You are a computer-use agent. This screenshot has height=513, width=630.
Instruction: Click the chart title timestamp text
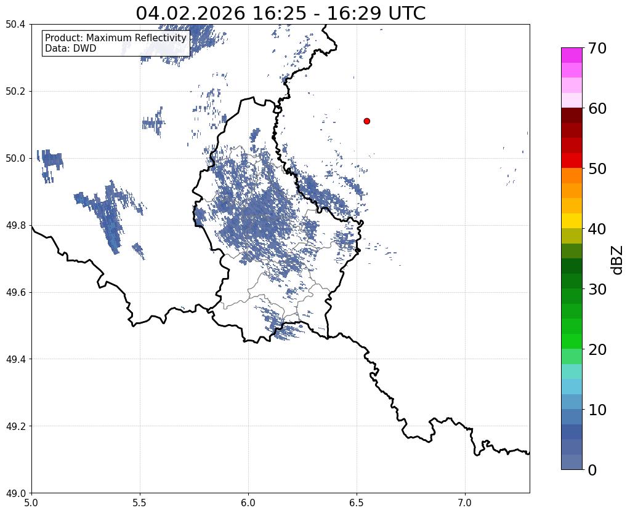point(280,14)
